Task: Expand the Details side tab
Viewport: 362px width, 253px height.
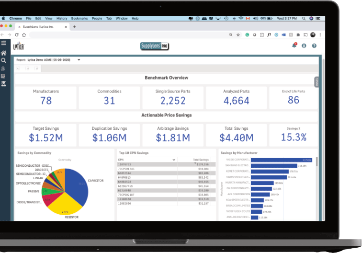Action: pyautogui.click(x=317, y=82)
